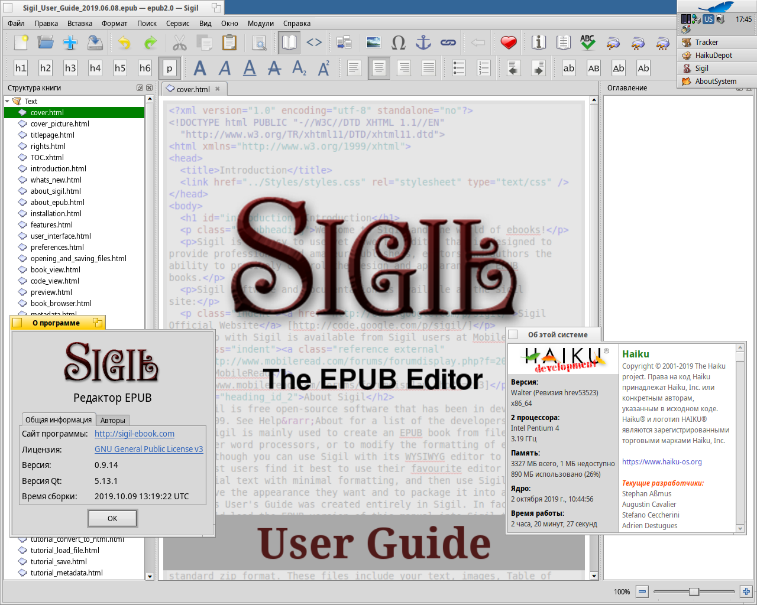
Task: Open the Metadata Editor info-book icon
Action: (x=538, y=43)
